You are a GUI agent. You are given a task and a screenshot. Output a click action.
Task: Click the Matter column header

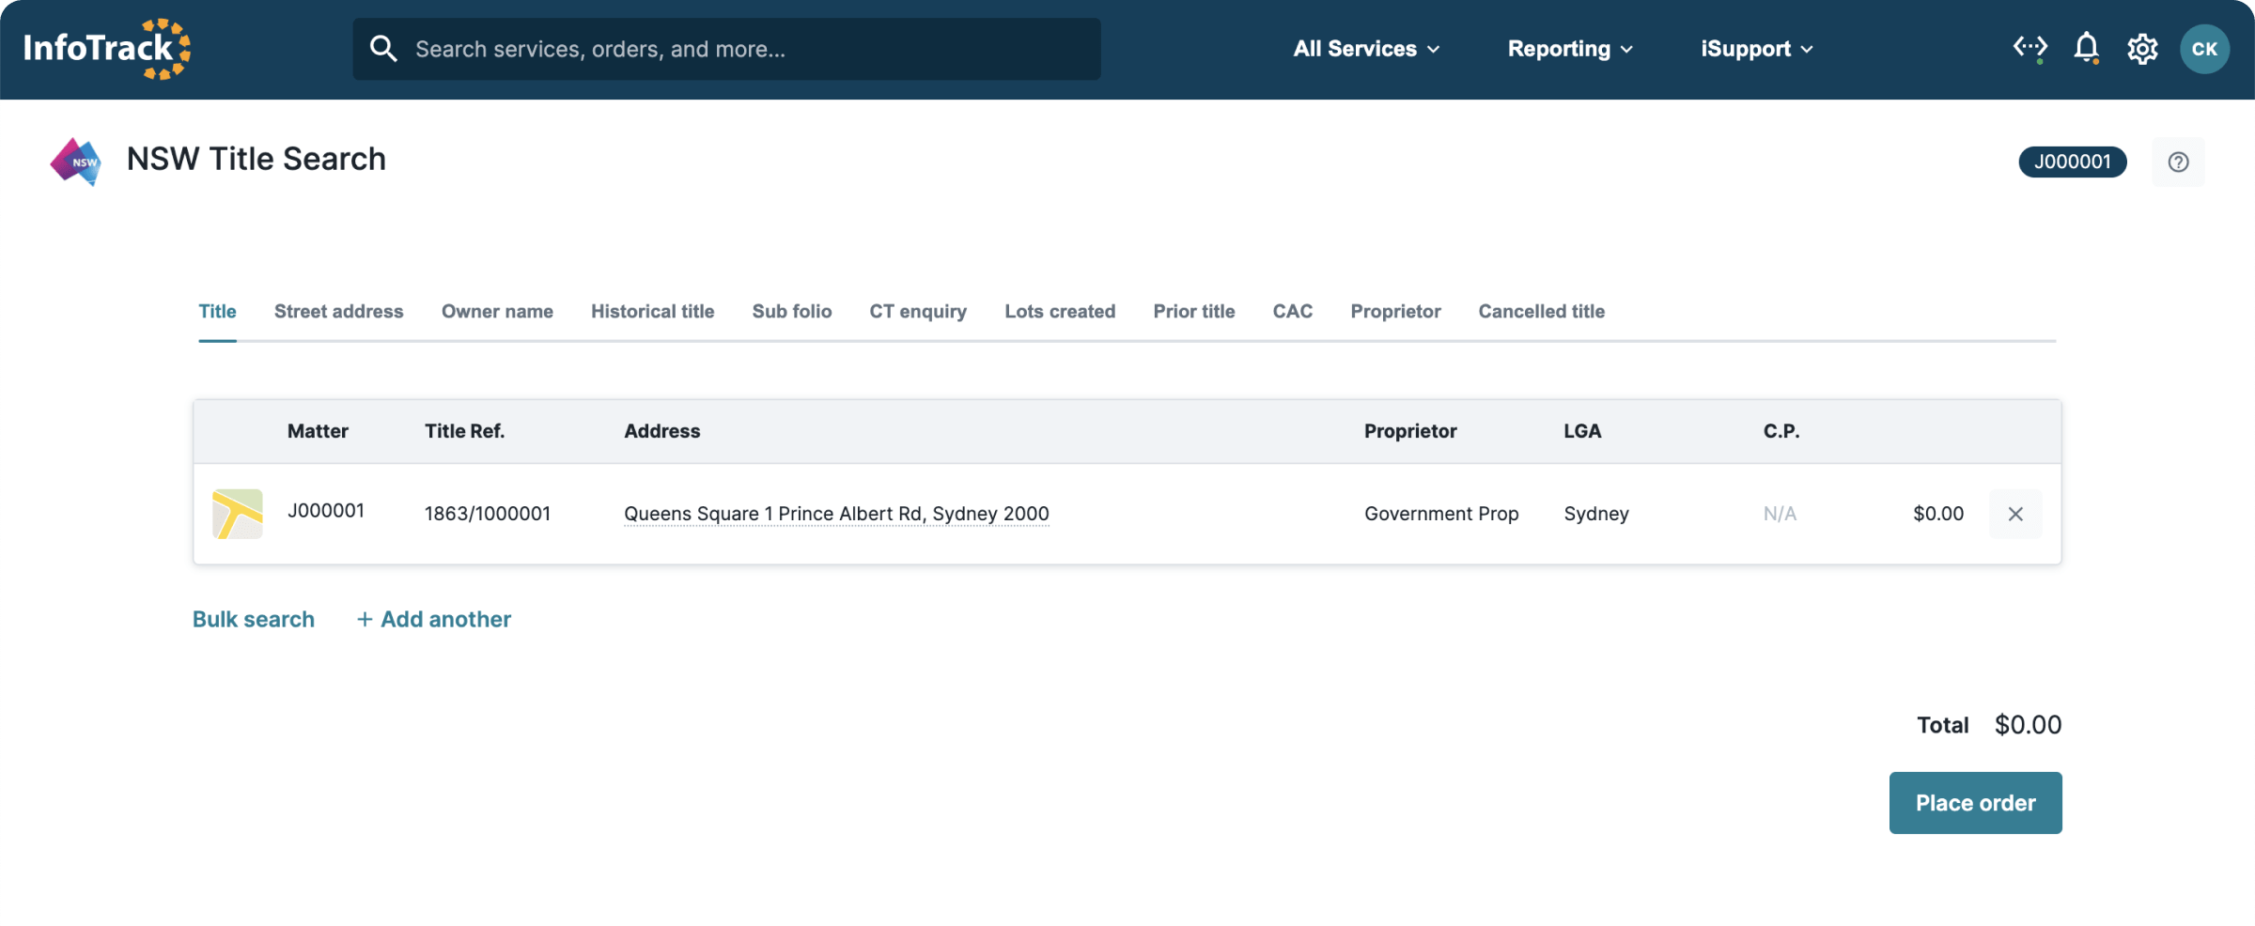[318, 431]
